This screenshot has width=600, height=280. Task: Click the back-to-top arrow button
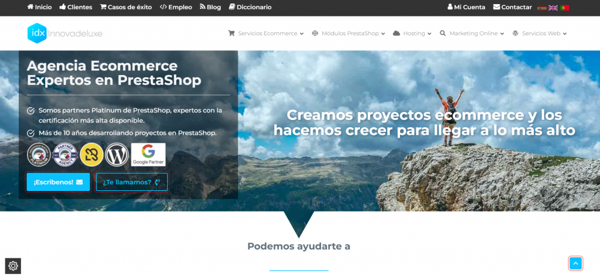(575, 263)
